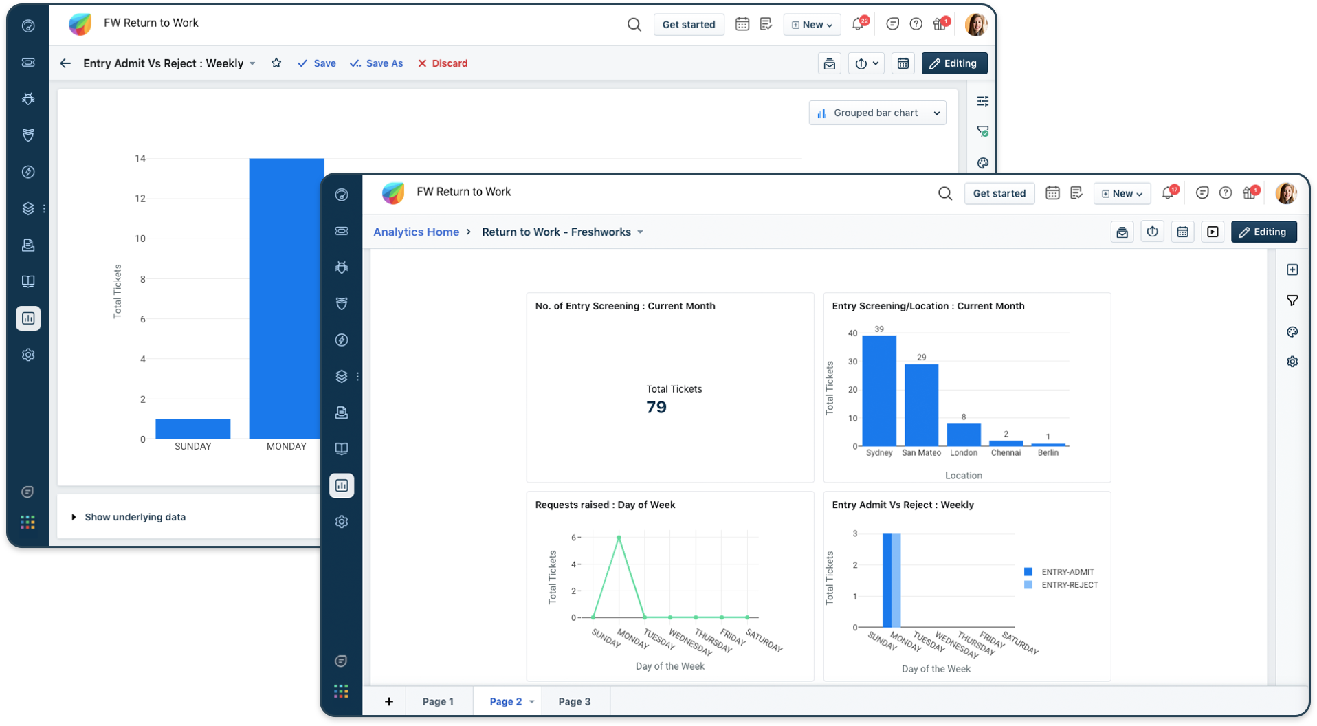This screenshot has width=1317, height=726.
Task: Open problems bug icon in front sidebar
Action: (x=342, y=267)
